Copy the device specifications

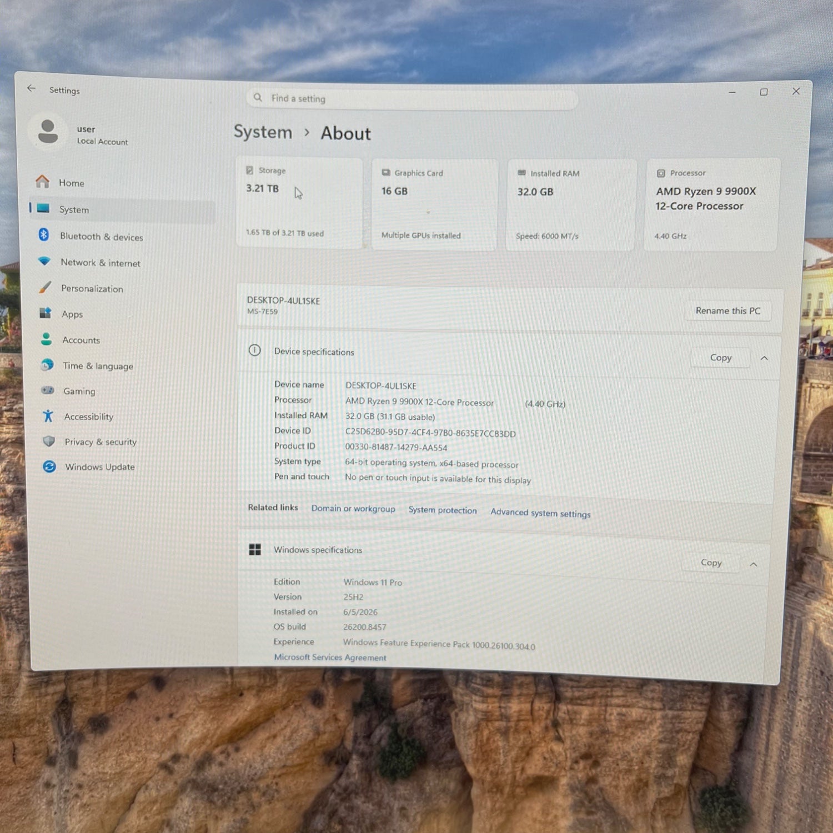[721, 358]
